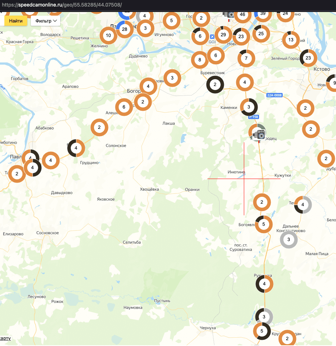Click the Оранки village label
The width and height of the screenshot is (336, 346).
point(192,190)
